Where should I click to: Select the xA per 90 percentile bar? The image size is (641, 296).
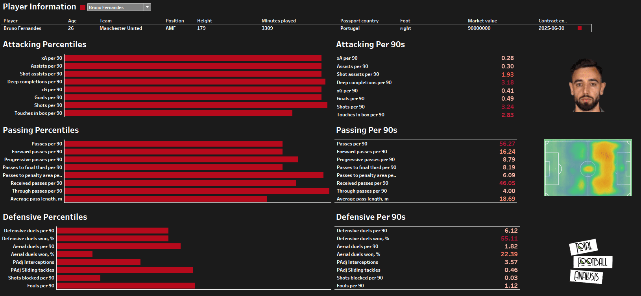click(193, 58)
